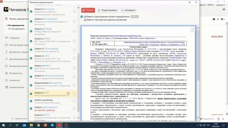Image resolution: width=228 pixels, height=128 pixels.
Task: Select По типу документа tree item
Action: (x=16, y=29)
